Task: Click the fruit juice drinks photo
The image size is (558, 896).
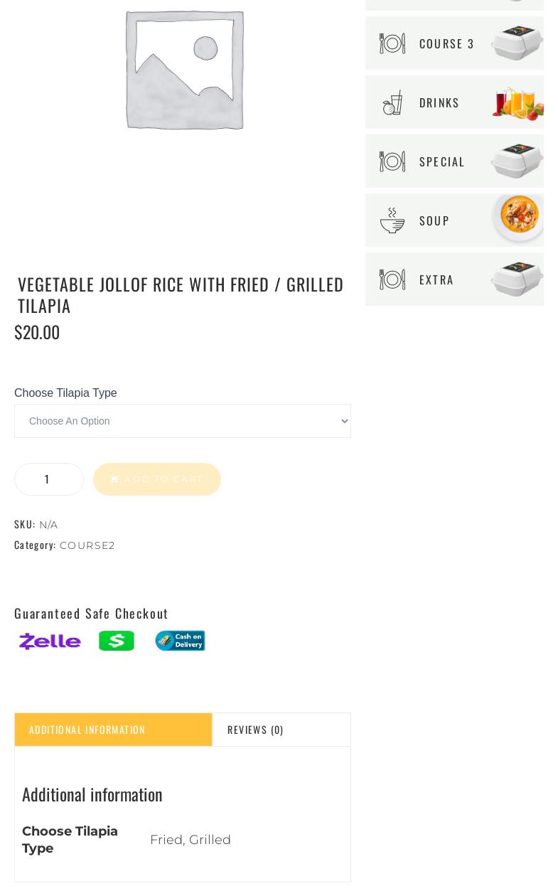Action: pyautogui.click(x=518, y=103)
